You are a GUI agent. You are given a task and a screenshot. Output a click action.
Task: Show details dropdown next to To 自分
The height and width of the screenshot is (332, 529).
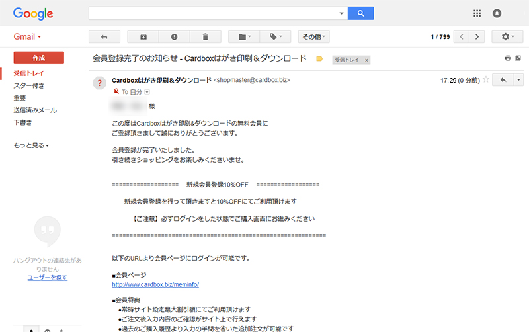coord(147,92)
